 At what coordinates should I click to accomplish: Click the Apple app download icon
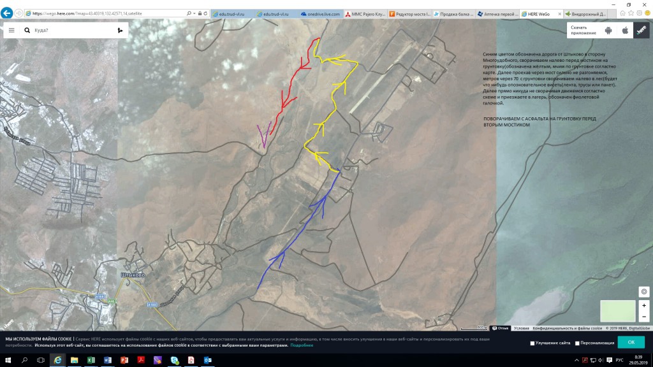[625, 31]
